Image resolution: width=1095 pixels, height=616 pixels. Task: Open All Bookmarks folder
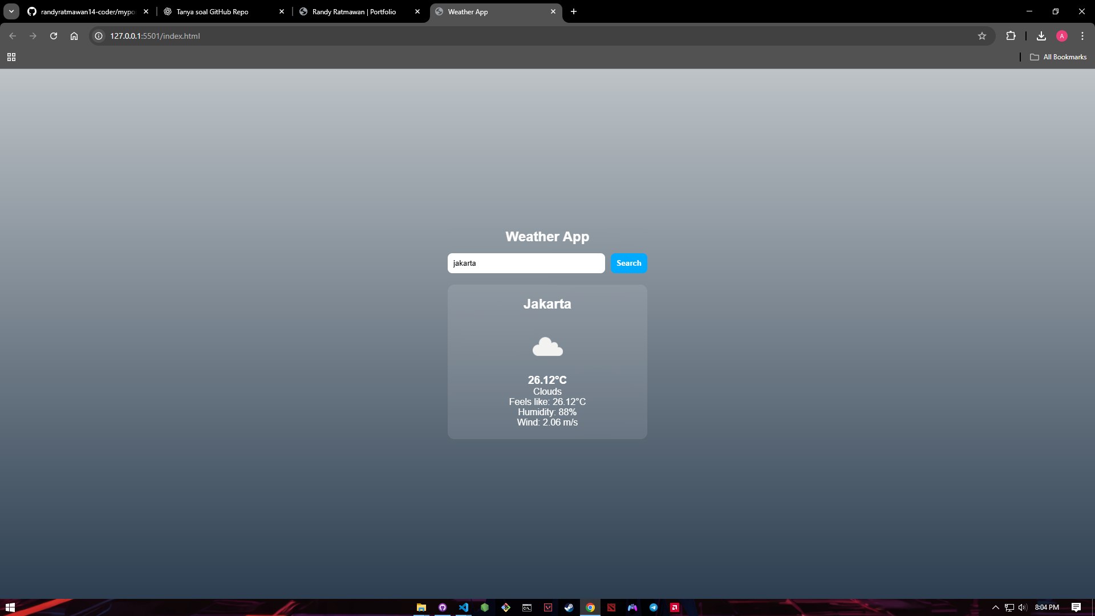1058,57
